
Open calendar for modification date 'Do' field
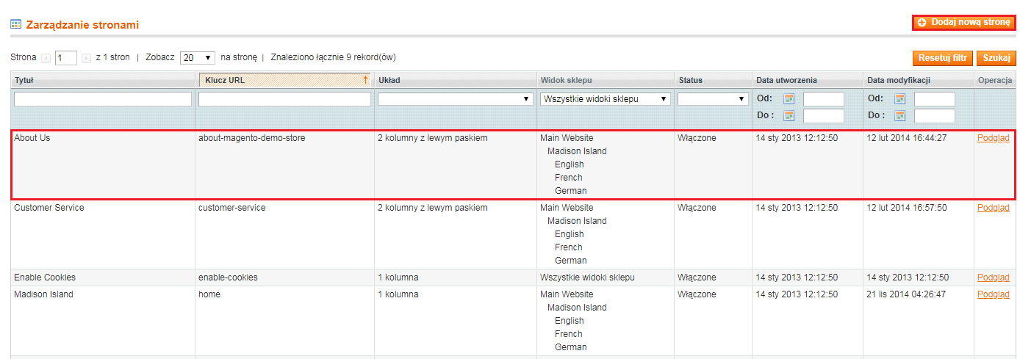tap(900, 116)
